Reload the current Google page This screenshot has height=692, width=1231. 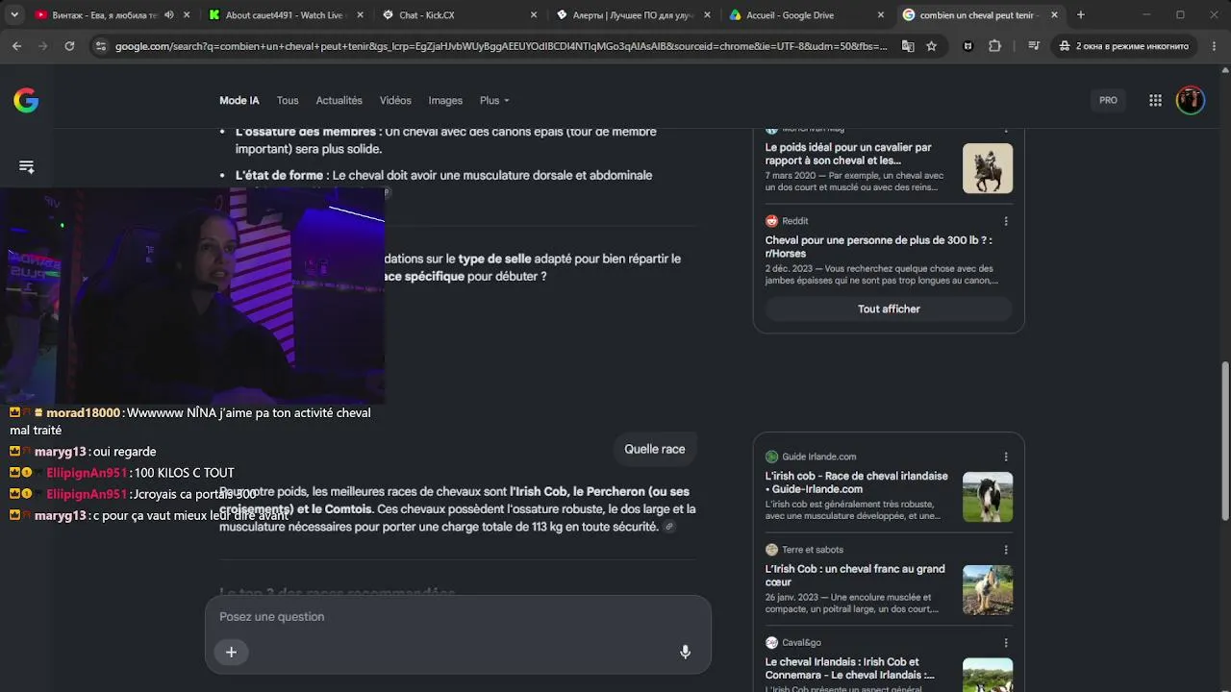point(69,46)
